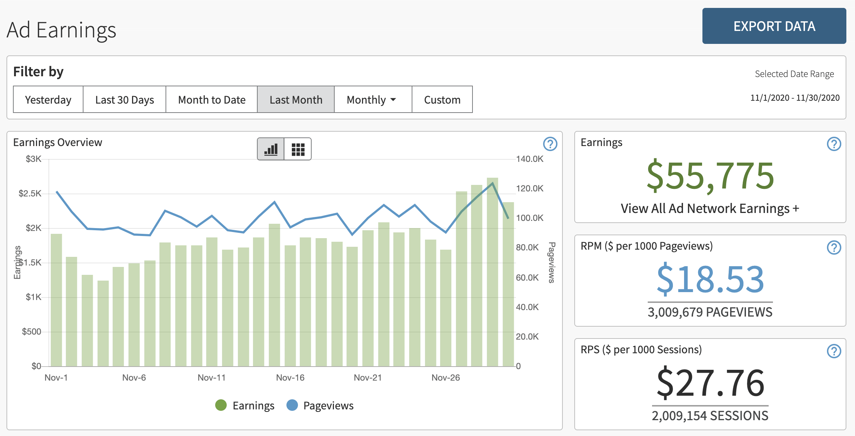Click the tallest earnings bar near Nov-29

coord(492,272)
